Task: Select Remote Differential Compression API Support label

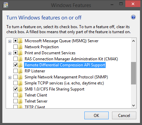Action: [65, 65]
